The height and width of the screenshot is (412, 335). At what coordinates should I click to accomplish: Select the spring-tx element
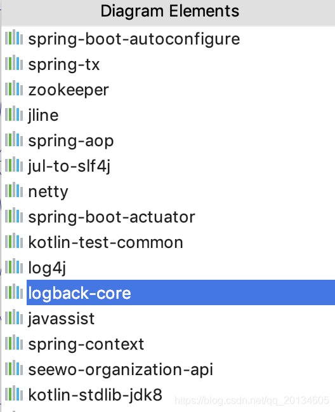tap(168, 64)
